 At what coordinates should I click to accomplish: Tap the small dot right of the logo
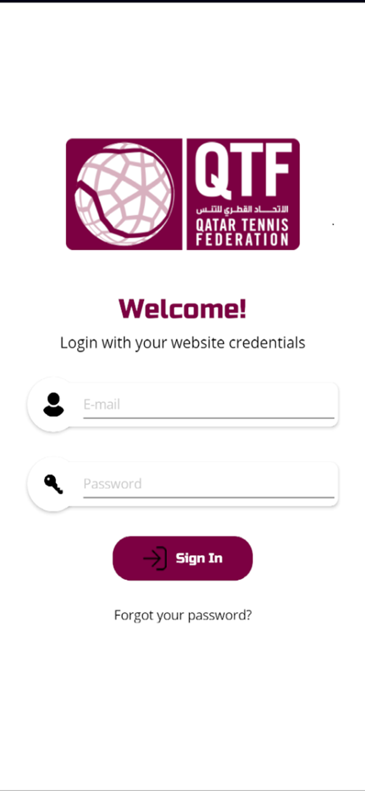(x=333, y=225)
